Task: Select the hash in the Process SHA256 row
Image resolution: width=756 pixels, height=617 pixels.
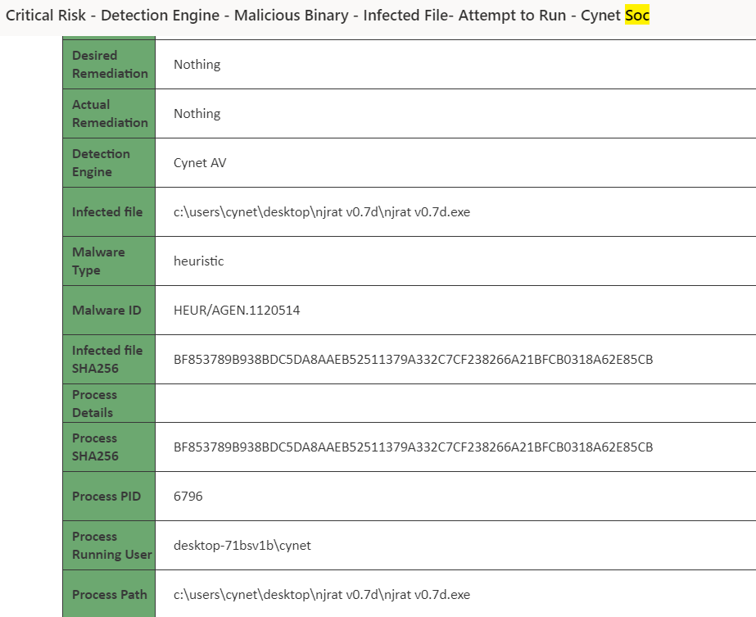Action: 413,447
